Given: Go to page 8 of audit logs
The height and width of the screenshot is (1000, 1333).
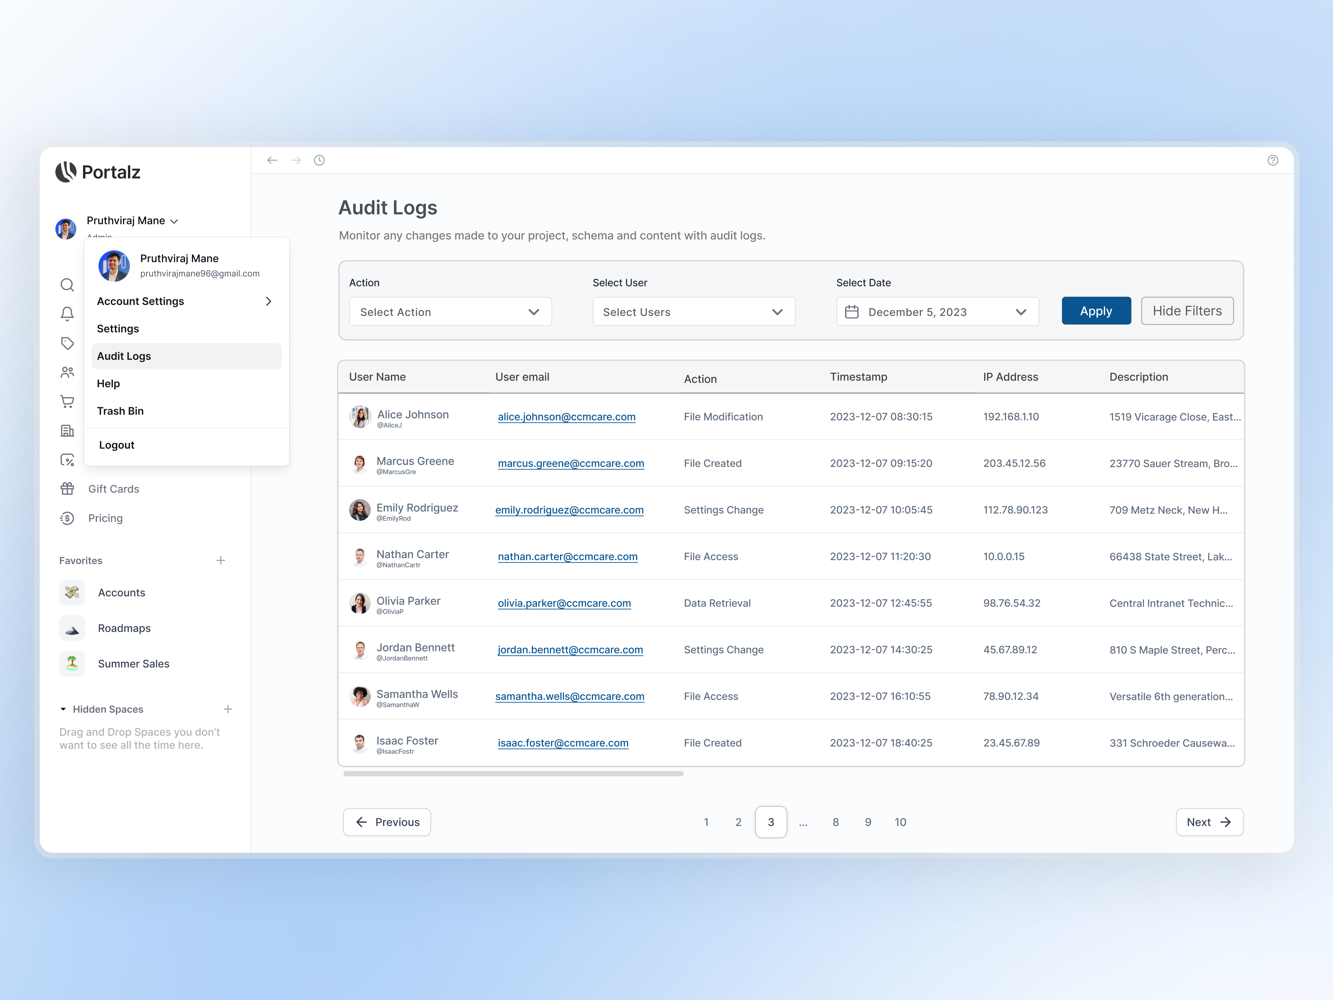Looking at the screenshot, I should pyautogui.click(x=836, y=822).
